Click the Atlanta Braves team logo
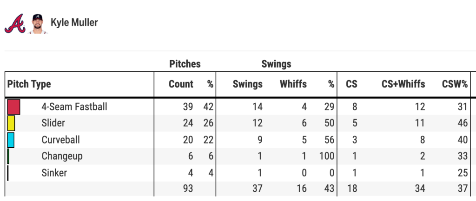This screenshot has height=201, width=476. [14, 23]
